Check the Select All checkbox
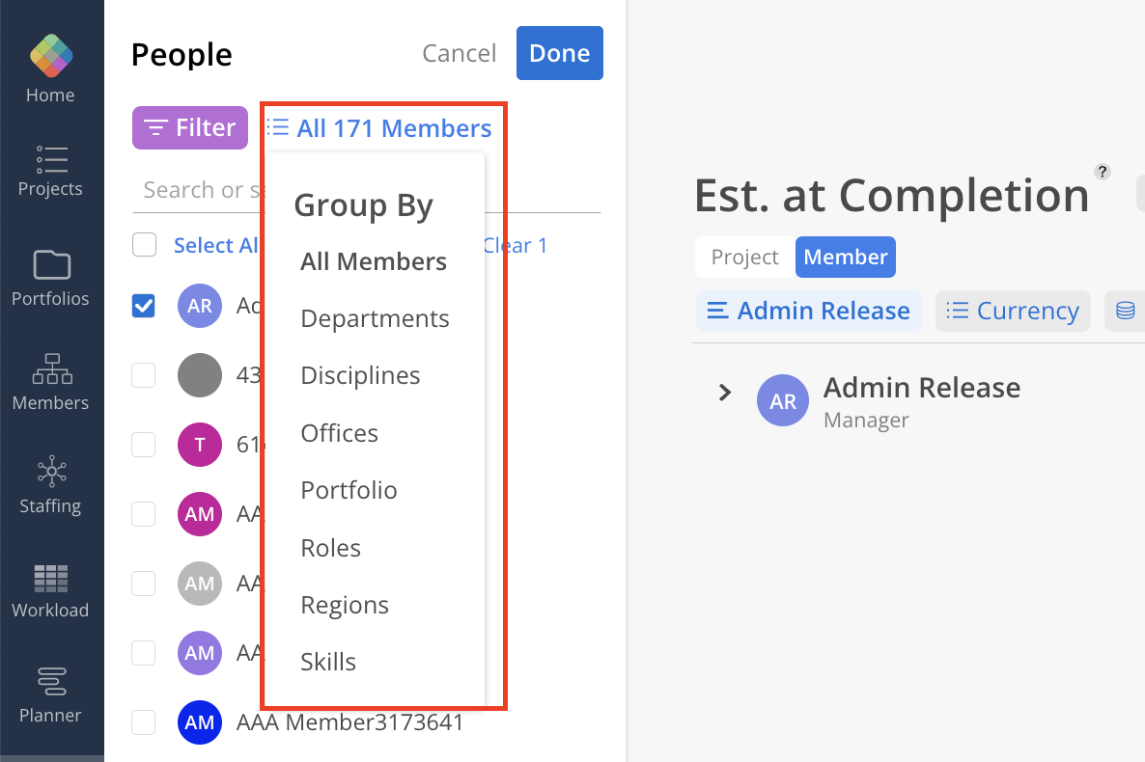This screenshot has width=1145, height=762. point(144,245)
